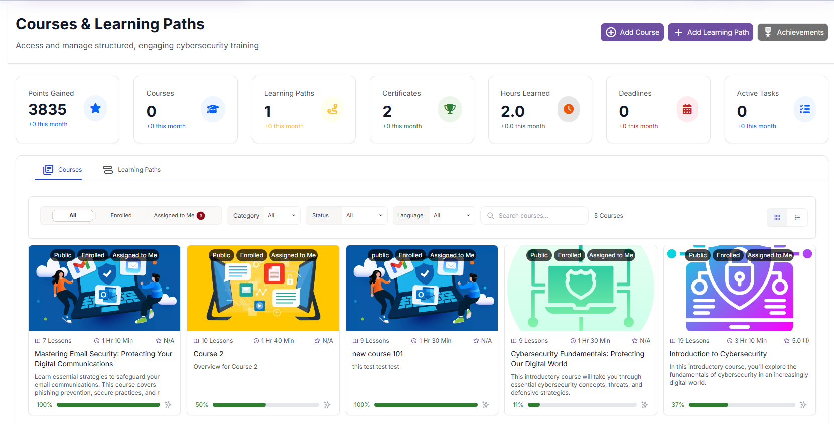
Task: Click Enrolled badge on new course 101
Action: (x=410, y=255)
